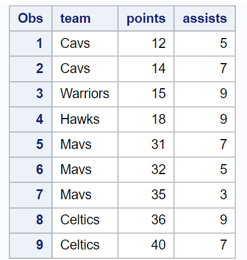
Task: Select the points value 18
Action: [x=146, y=119]
